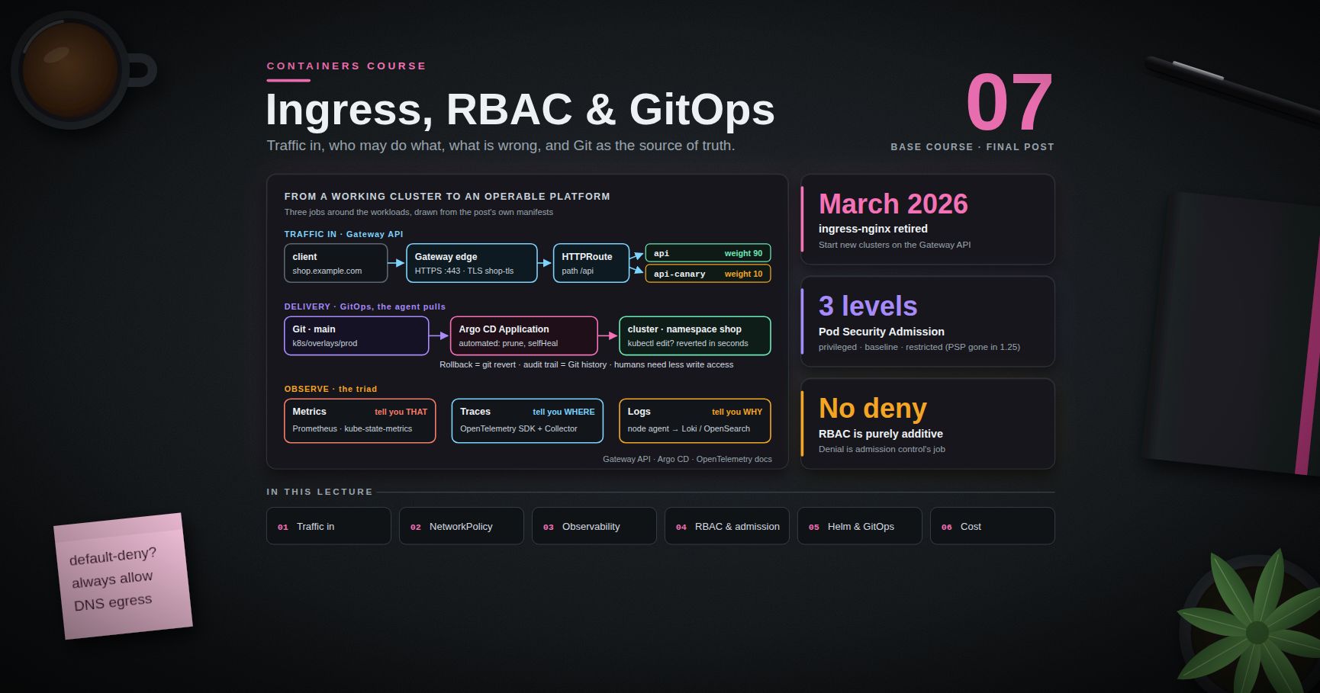Click the client shop.example.com box
The image size is (1320, 693).
click(336, 263)
